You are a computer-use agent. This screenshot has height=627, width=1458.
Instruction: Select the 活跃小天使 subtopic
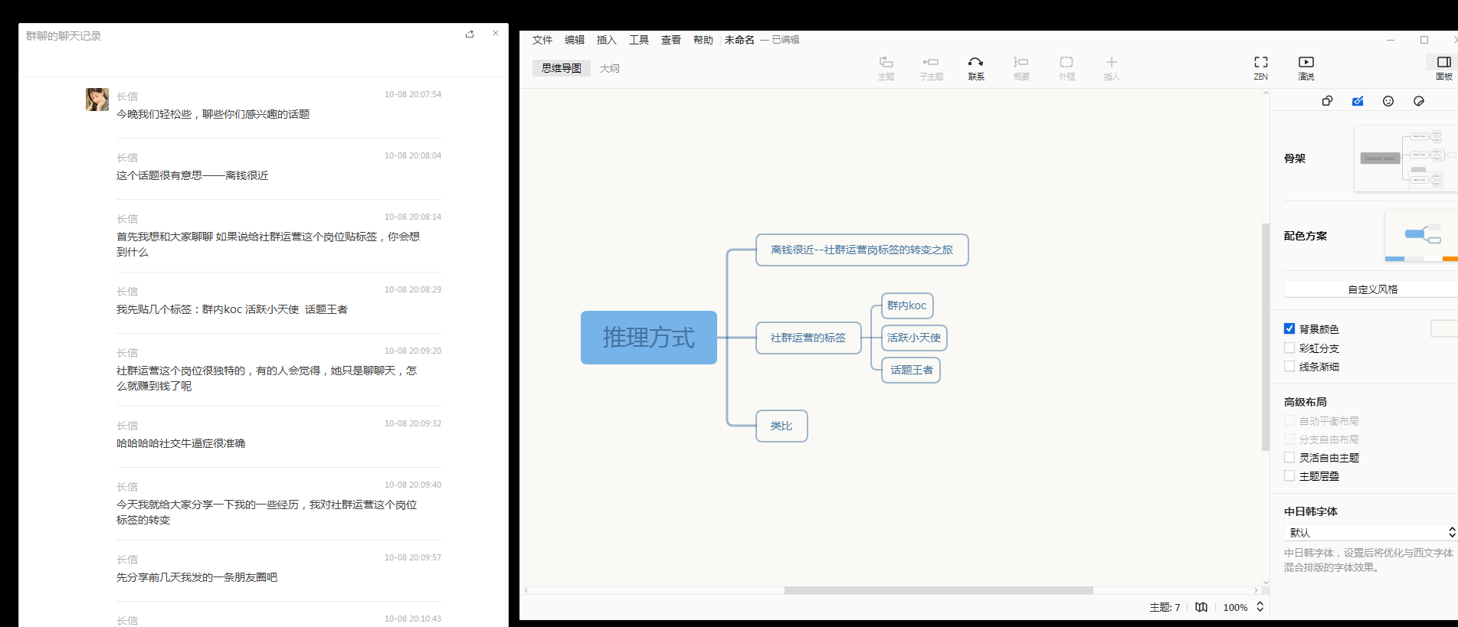(x=914, y=338)
